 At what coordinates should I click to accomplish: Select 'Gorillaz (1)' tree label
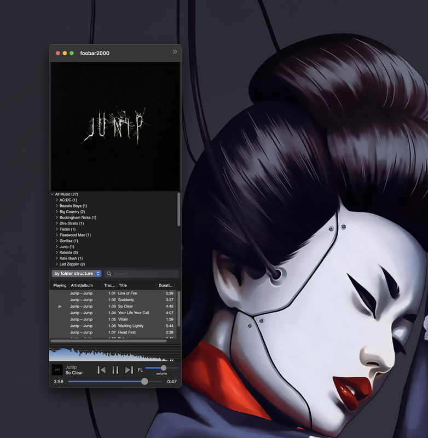click(68, 241)
